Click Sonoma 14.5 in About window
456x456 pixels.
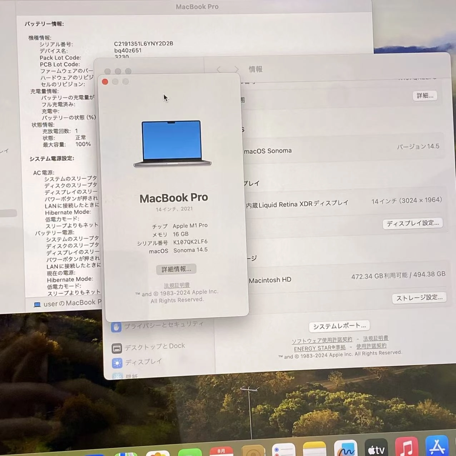tap(190, 250)
